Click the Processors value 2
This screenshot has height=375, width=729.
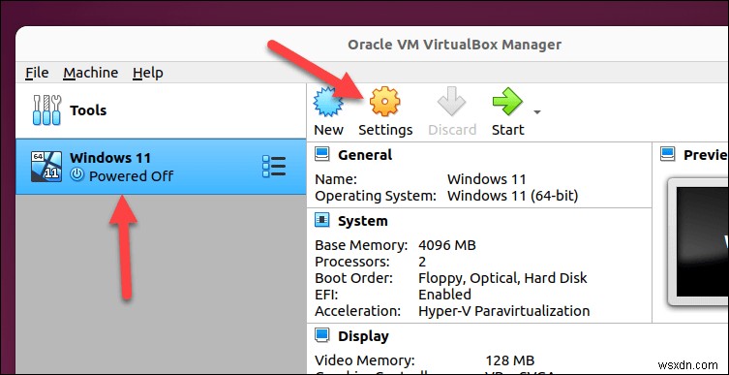click(422, 262)
